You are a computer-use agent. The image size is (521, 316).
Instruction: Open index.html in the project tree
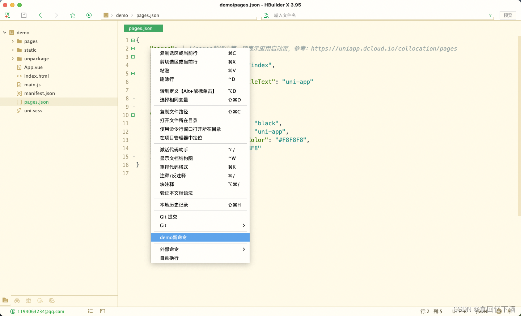37,76
